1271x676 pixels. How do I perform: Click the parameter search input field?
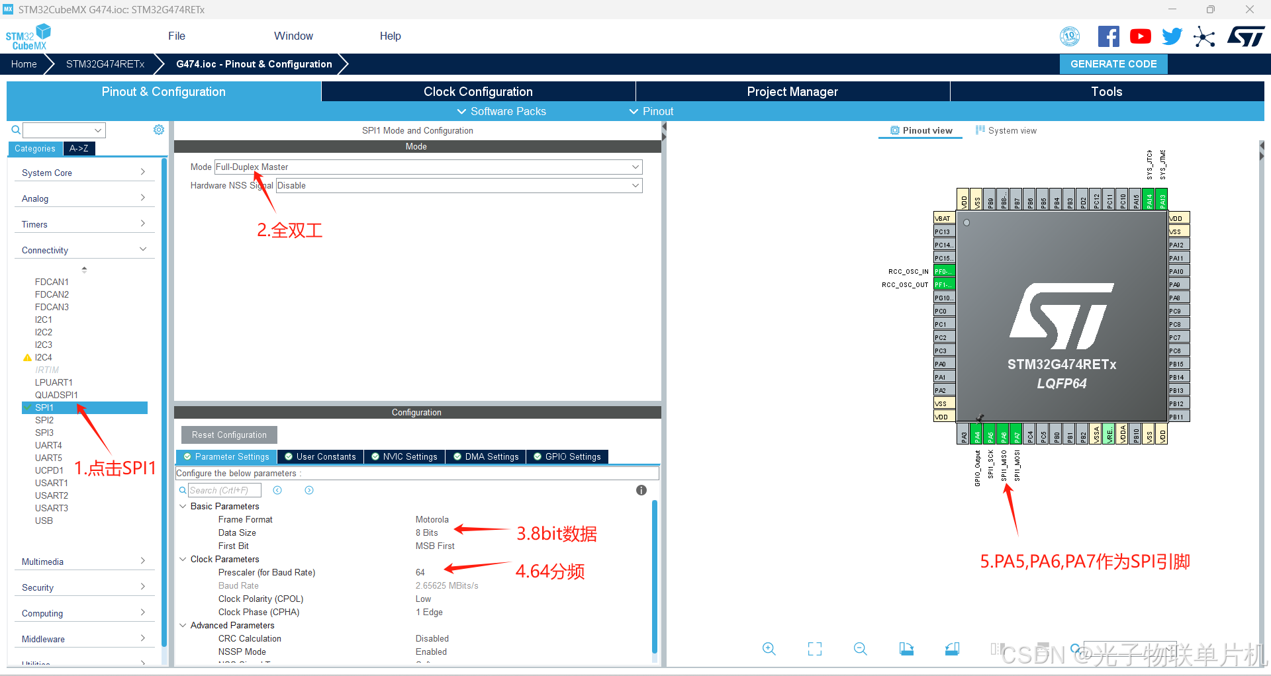224,490
